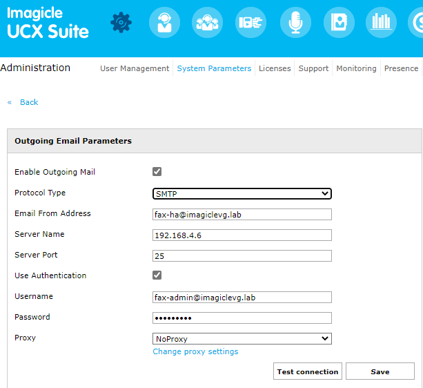Click the headset operator icon
The width and height of the screenshot is (423, 388).
pyautogui.click(x=164, y=23)
